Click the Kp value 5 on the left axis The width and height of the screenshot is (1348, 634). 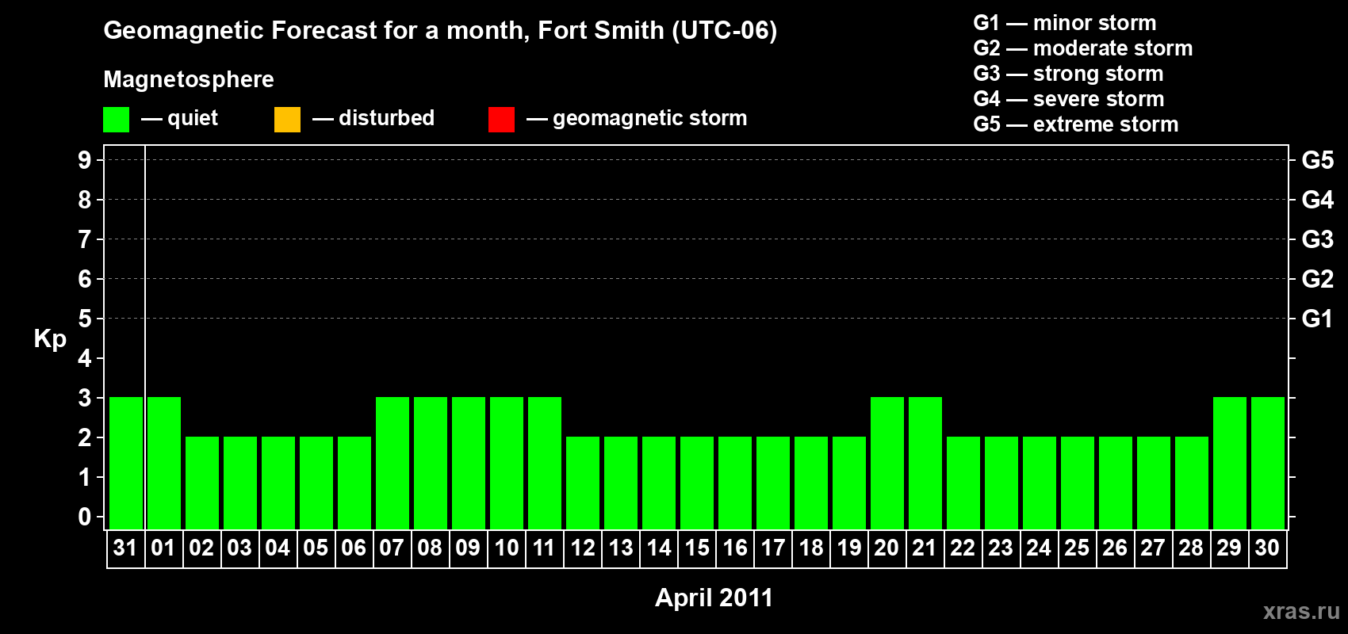tap(85, 319)
